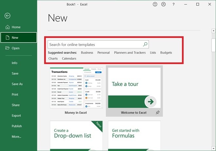Open Create a Drop-down list template
Image resolution: width=216 pixels, height=151 pixels.
76,136
